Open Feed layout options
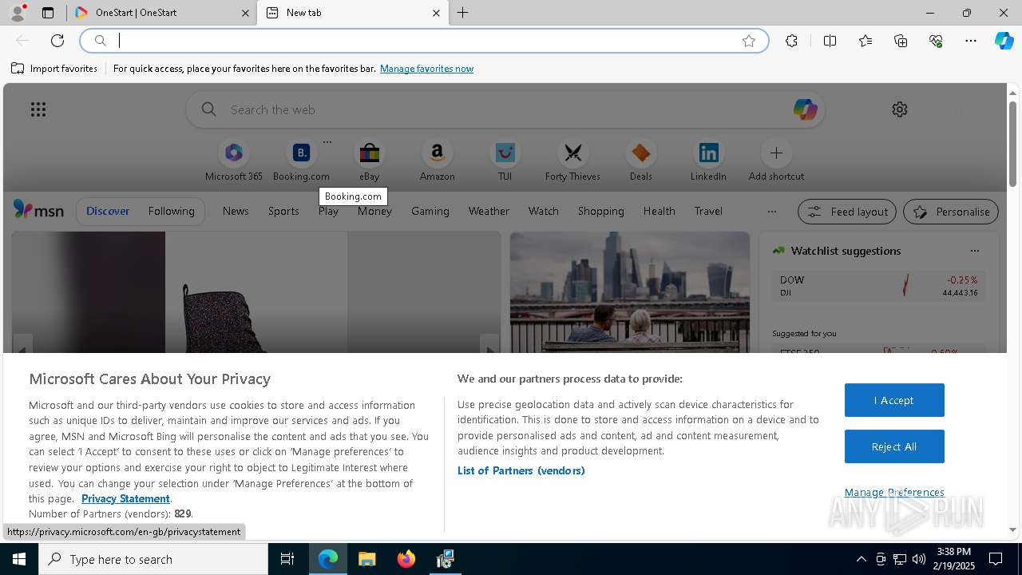Screen dimensions: 1022x575 pyautogui.click(x=847, y=212)
